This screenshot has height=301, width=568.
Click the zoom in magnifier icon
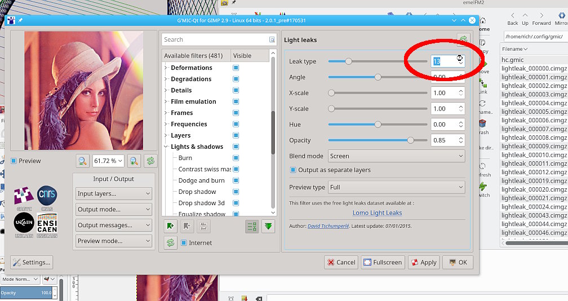pos(134,161)
